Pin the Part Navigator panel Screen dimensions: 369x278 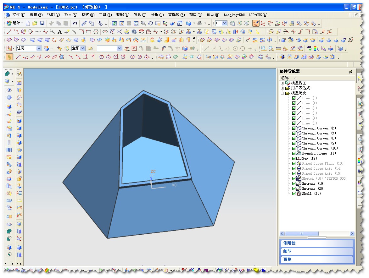351,72
